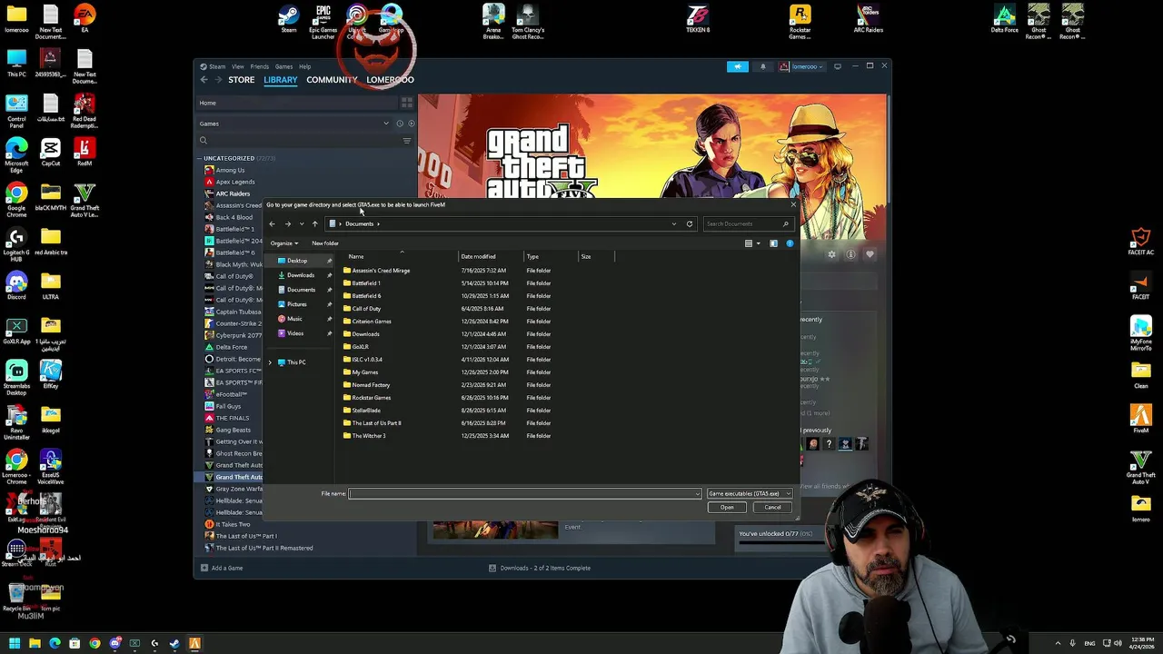1163x654 pixels.
Task: Select the Assassin's Creed Mirage folder
Action: click(x=381, y=271)
